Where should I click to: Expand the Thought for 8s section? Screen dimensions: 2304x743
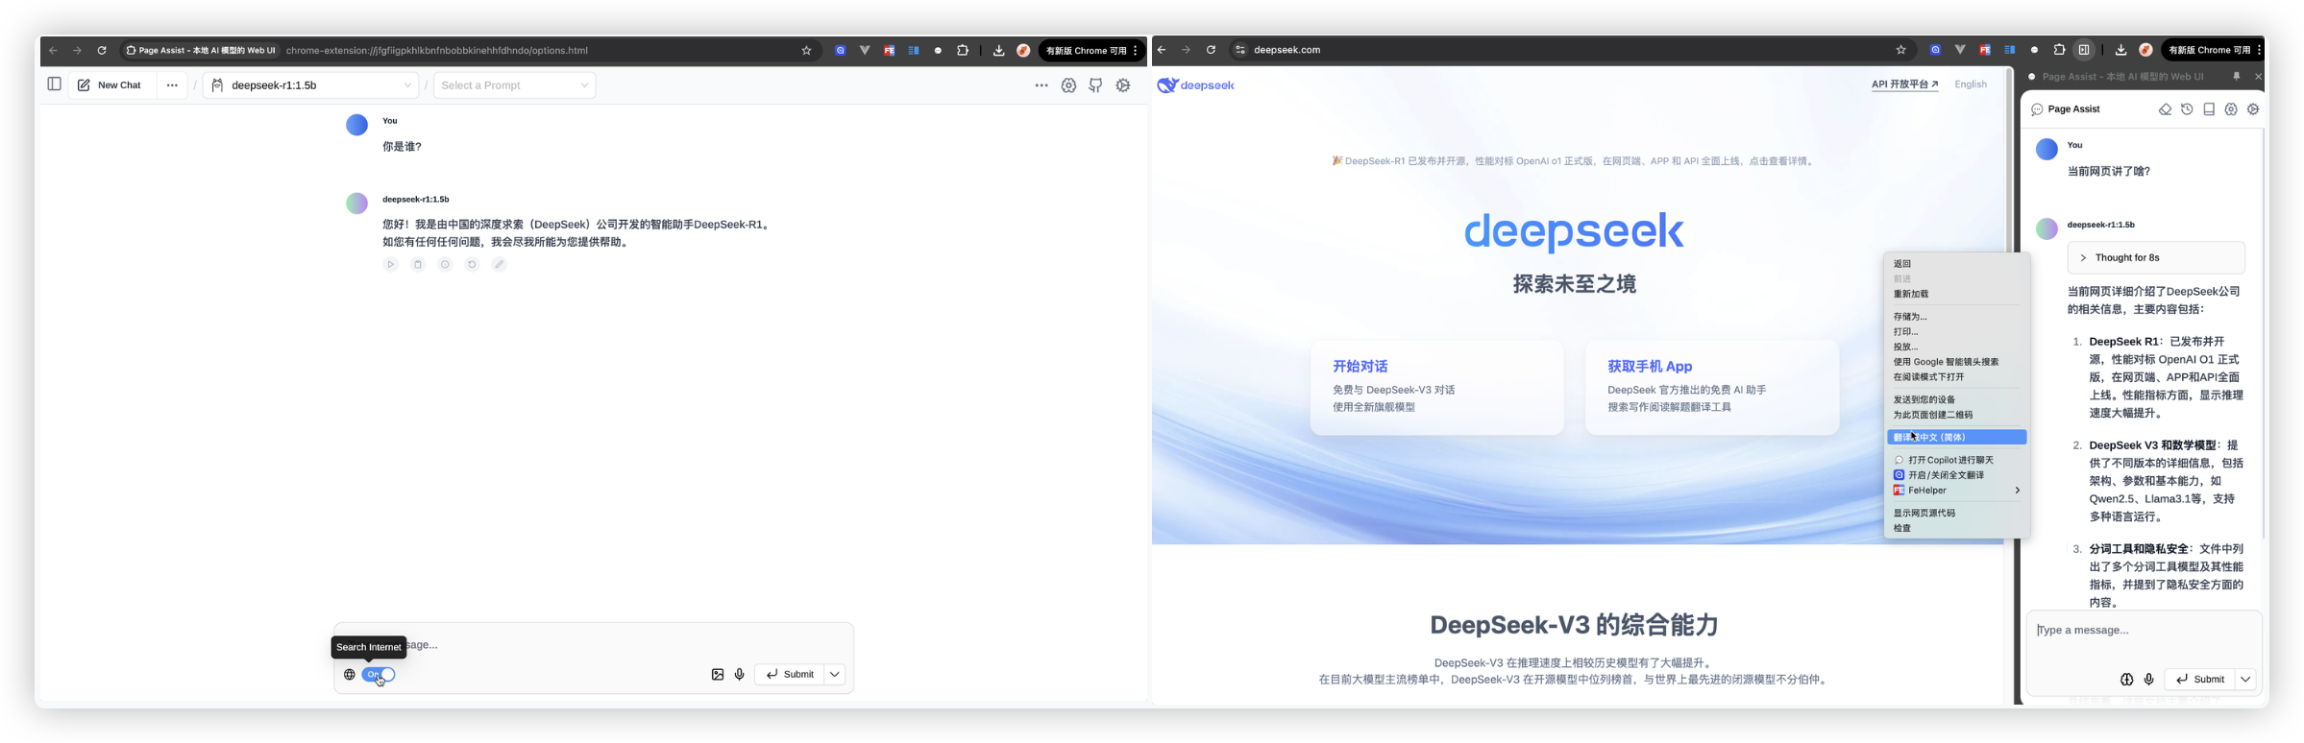2155,257
